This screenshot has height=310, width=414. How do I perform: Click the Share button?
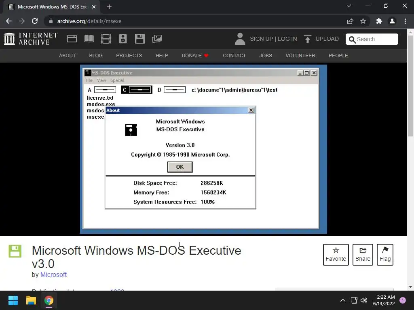[363, 255]
